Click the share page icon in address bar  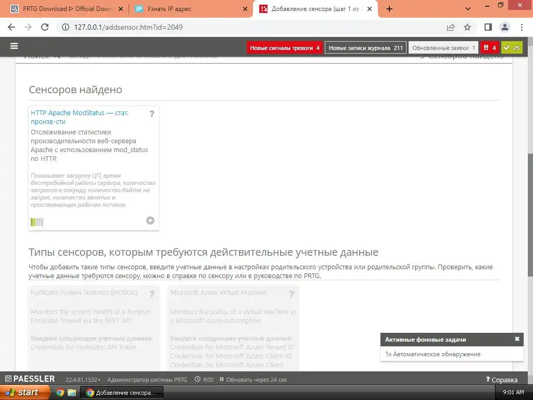coord(451,27)
